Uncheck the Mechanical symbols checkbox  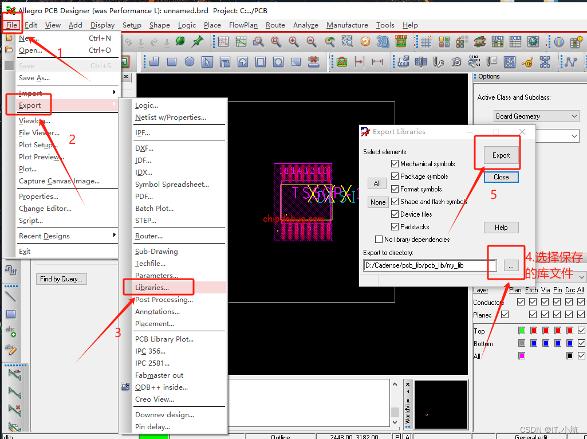(x=395, y=164)
